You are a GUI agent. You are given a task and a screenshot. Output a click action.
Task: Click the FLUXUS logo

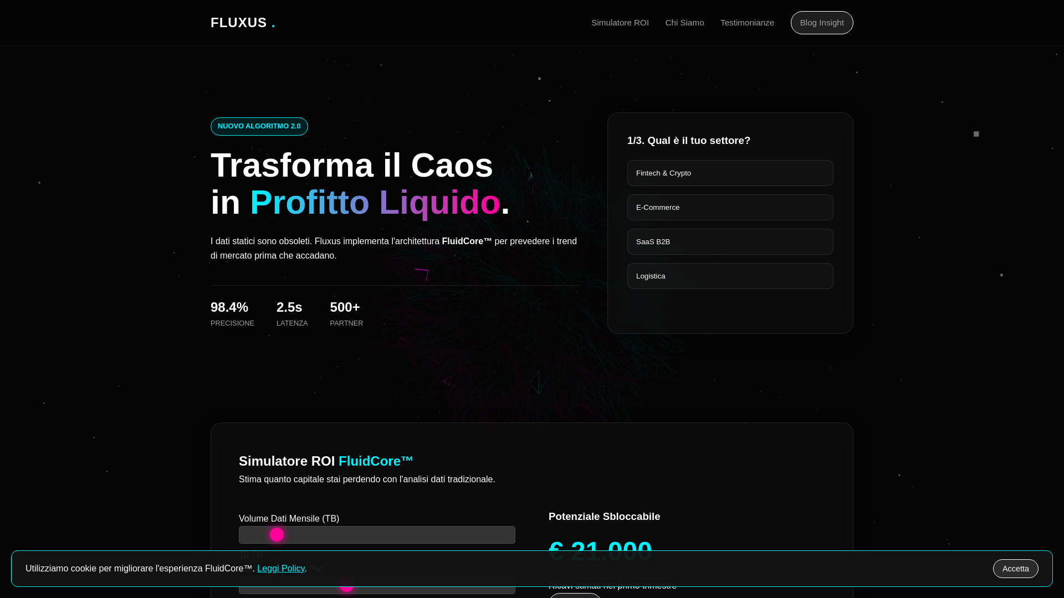click(x=243, y=23)
